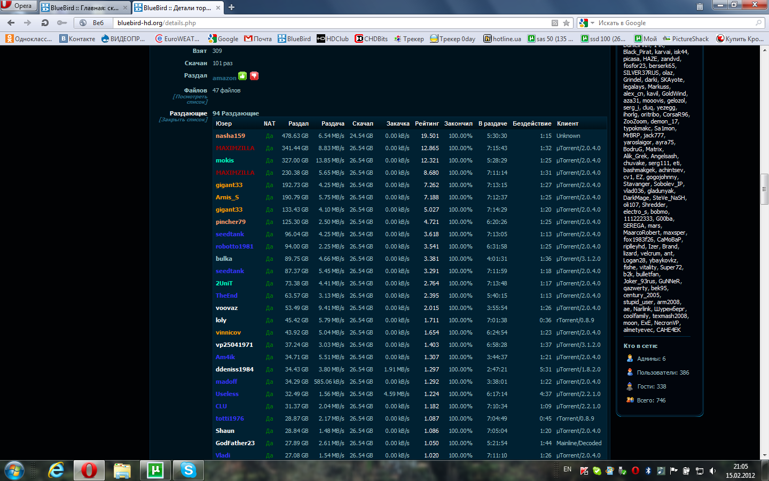Expand the file list via Посмотреть список
Viewport: 769px width, 481px height.
190,99
